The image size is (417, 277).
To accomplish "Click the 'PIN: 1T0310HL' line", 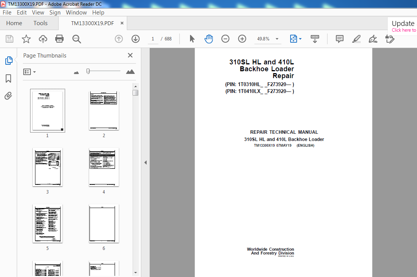I will (260, 84).
